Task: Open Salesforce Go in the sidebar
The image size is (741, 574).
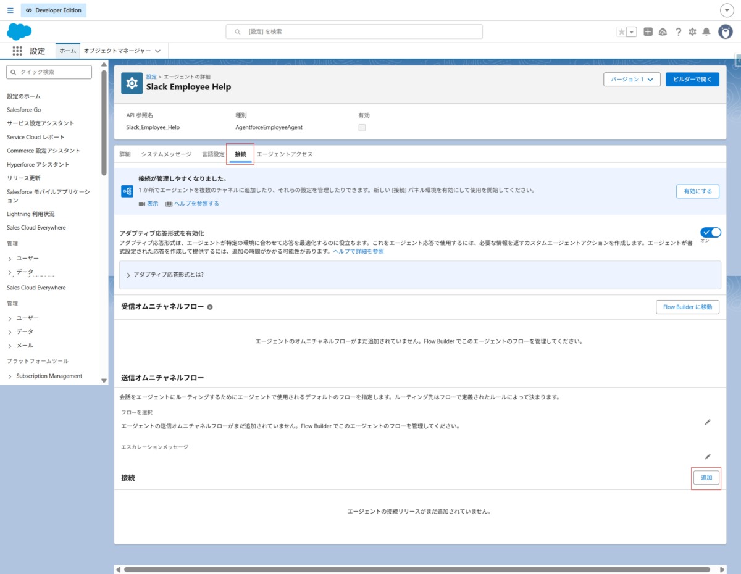Action: 24,110
